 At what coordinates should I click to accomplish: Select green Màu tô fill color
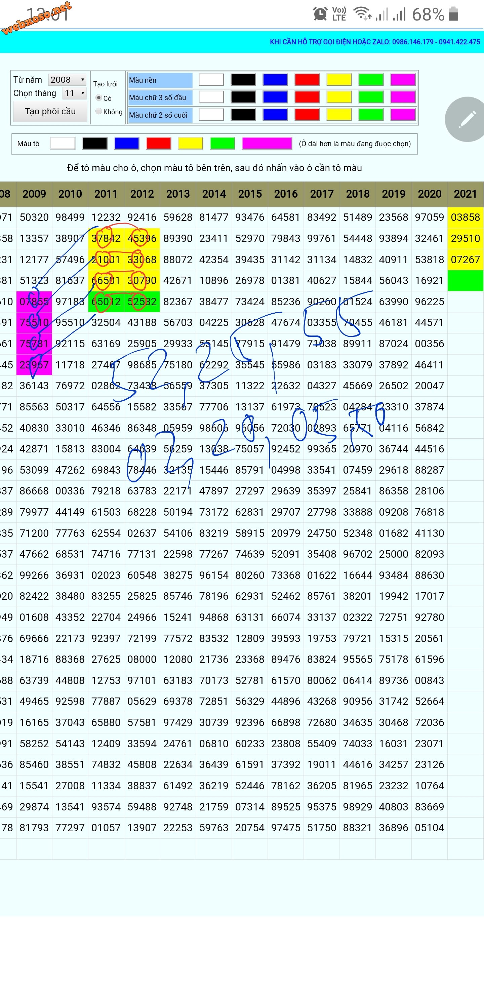point(223,143)
